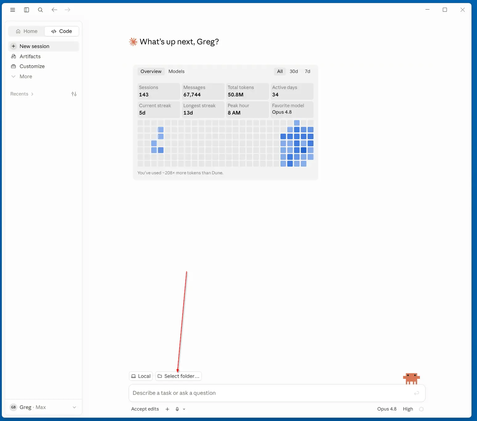Click the Longest streak 13d card
Image resolution: width=477 pixels, height=421 pixels.
point(203,109)
